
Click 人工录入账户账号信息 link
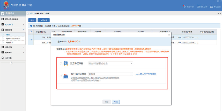(x=146, y=74)
